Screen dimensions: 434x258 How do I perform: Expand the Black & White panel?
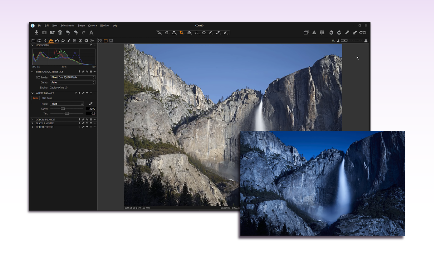(32, 123)
